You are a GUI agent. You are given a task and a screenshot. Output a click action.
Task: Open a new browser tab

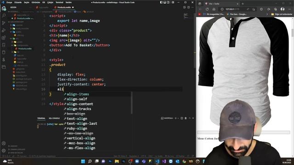point(243,4)
